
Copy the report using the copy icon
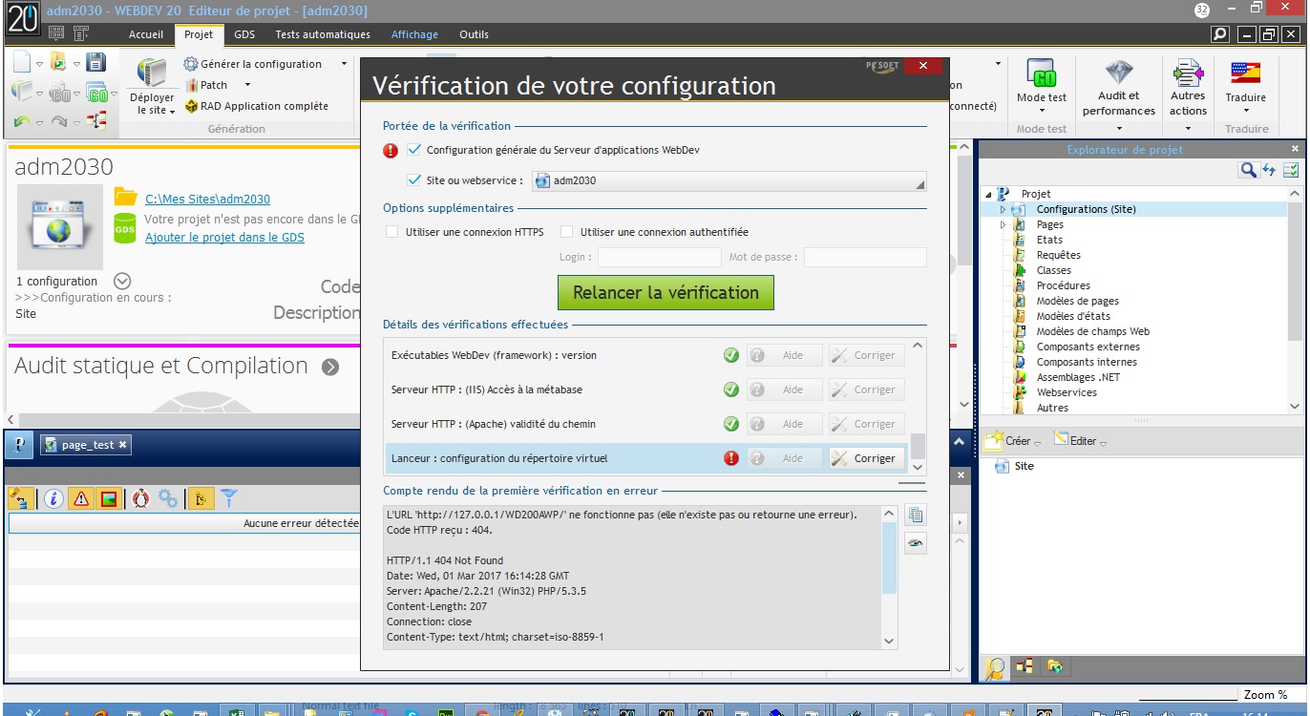coord(916,516)
